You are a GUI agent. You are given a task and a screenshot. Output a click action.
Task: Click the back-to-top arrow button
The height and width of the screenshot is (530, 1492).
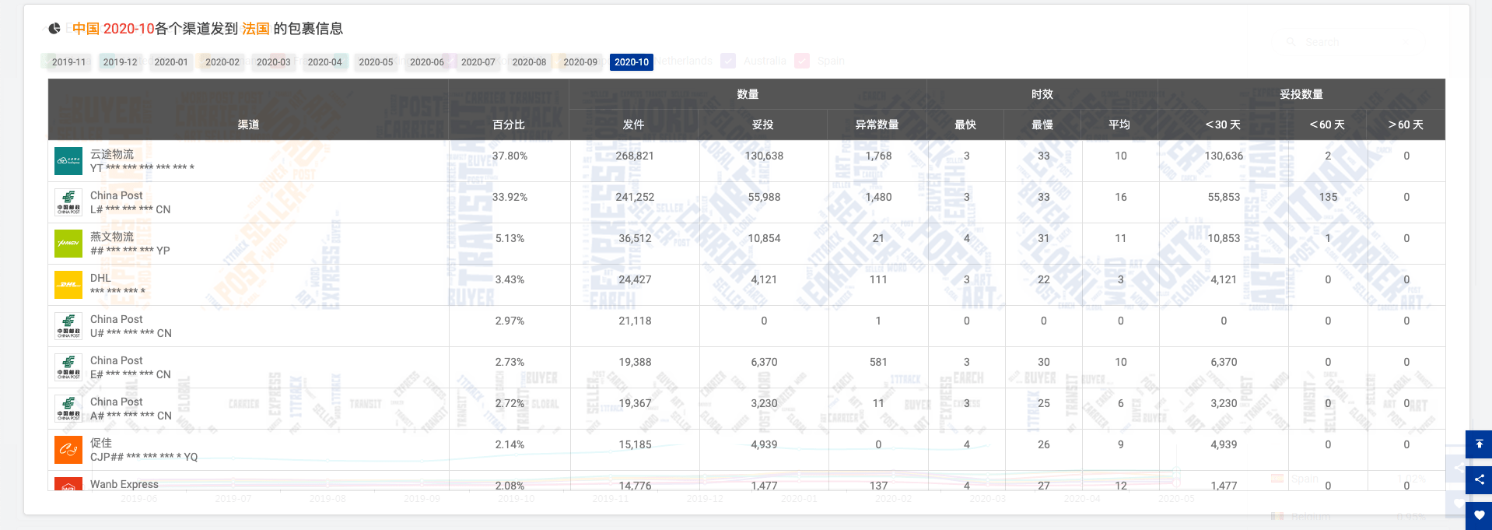(x=1479, y=444)
